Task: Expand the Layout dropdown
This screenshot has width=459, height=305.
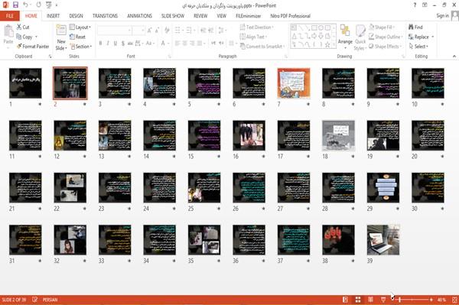Action: pos(80,27)
